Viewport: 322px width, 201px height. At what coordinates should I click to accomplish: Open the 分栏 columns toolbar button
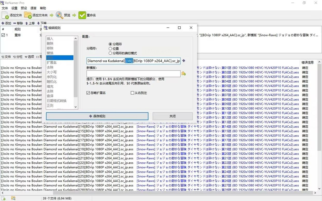[x=18, y=57]
